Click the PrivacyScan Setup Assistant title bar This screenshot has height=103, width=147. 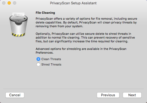tap(73, 3)
